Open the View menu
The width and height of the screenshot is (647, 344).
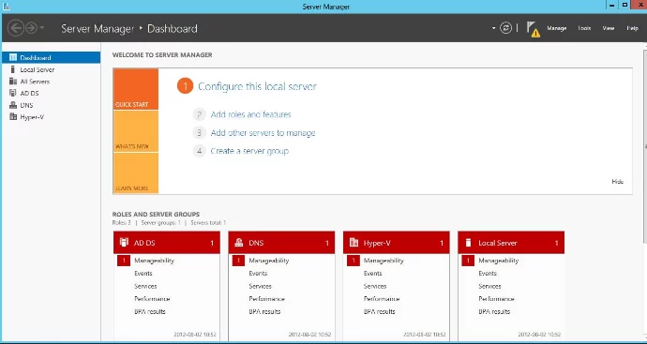609,28
